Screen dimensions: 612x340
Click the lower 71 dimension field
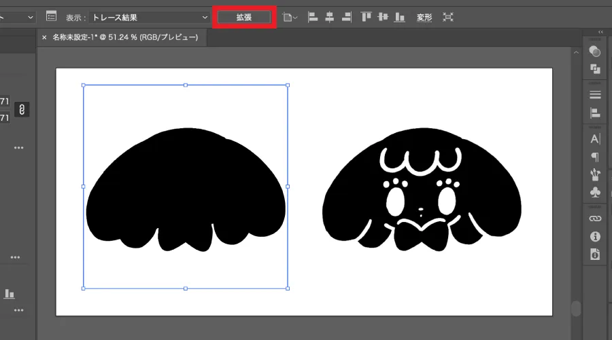tap(5, 117)
